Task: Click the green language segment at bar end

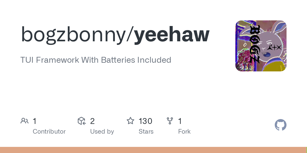Action: (x=306, y=150)
